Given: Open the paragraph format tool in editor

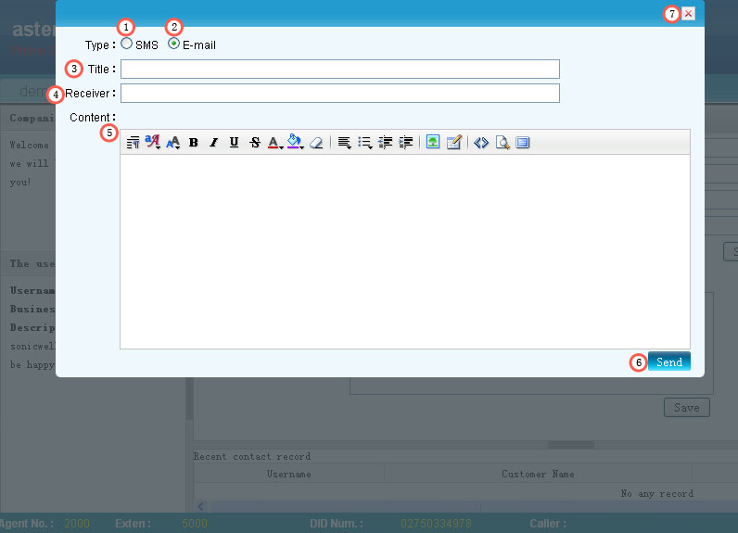Looking at the screenshot, I should click(x=133, y=142).
